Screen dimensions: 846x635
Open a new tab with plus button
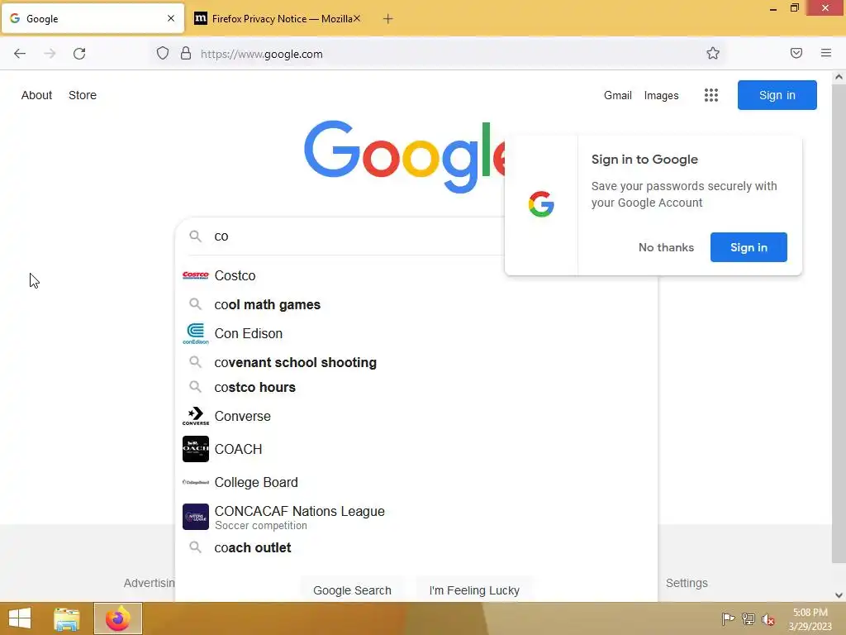tap(387, 19)
